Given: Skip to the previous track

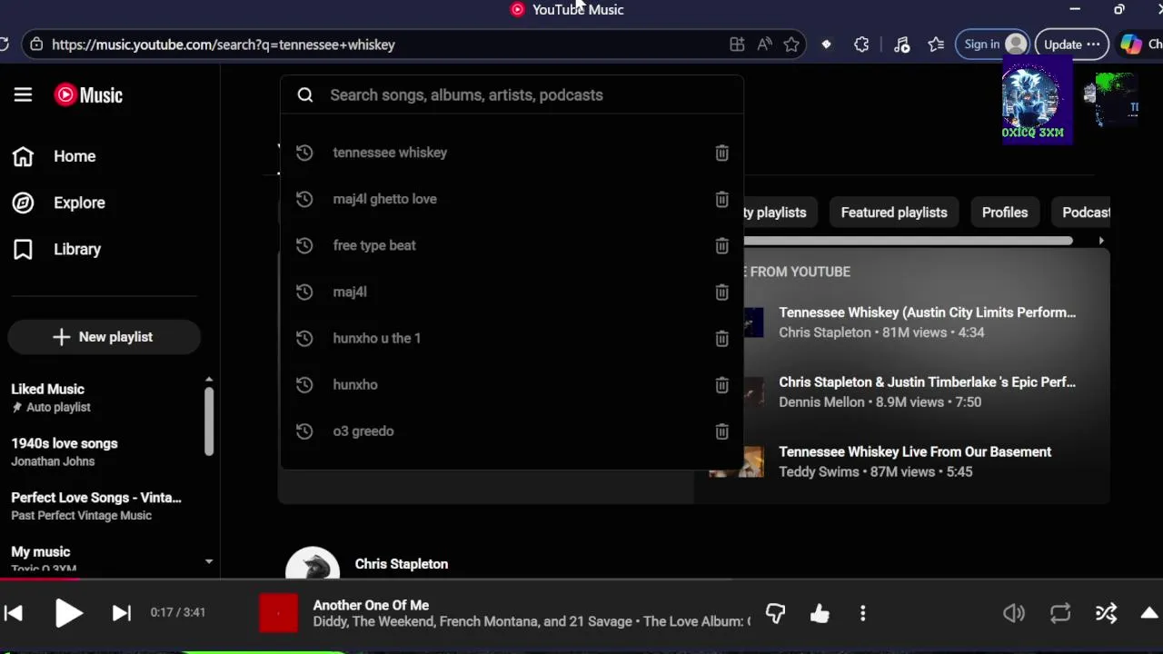Looking at the screenshot, I should pos(14,613).
